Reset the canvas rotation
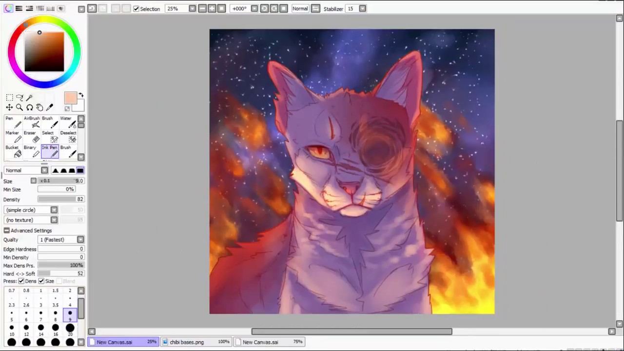This screenshot has height=351, width=624. (x=284, y=9)
